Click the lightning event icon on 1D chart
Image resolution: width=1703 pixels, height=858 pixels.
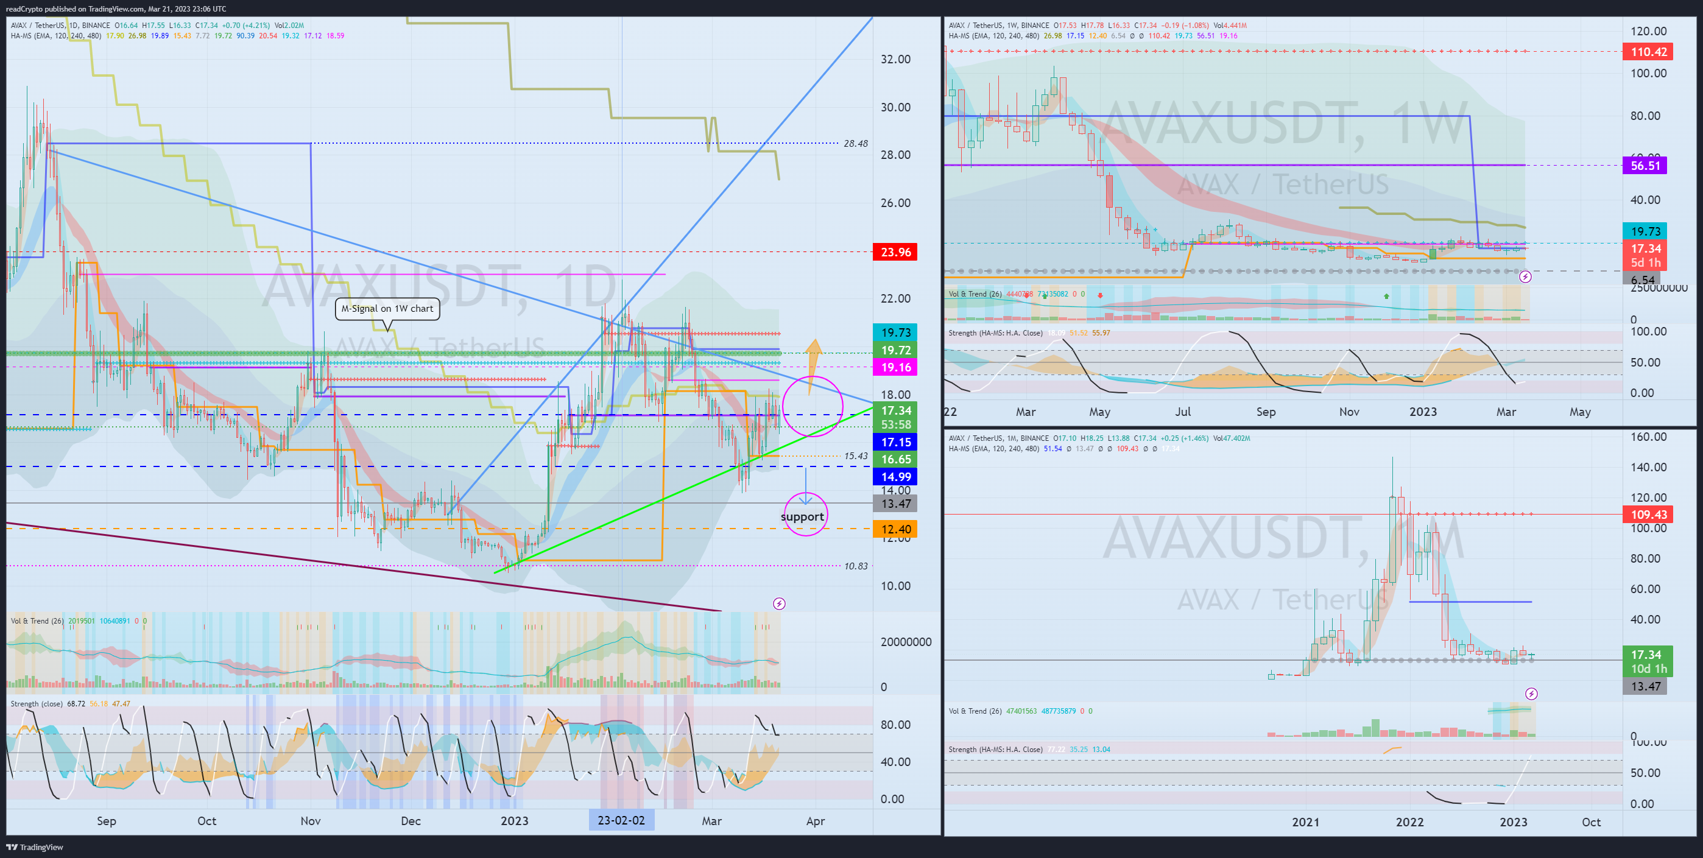[780, 603]
